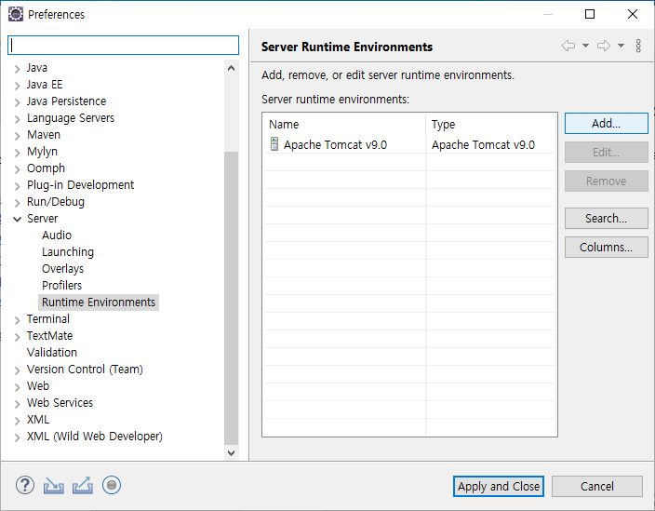Expand the Version Control (Team) node

17,370
